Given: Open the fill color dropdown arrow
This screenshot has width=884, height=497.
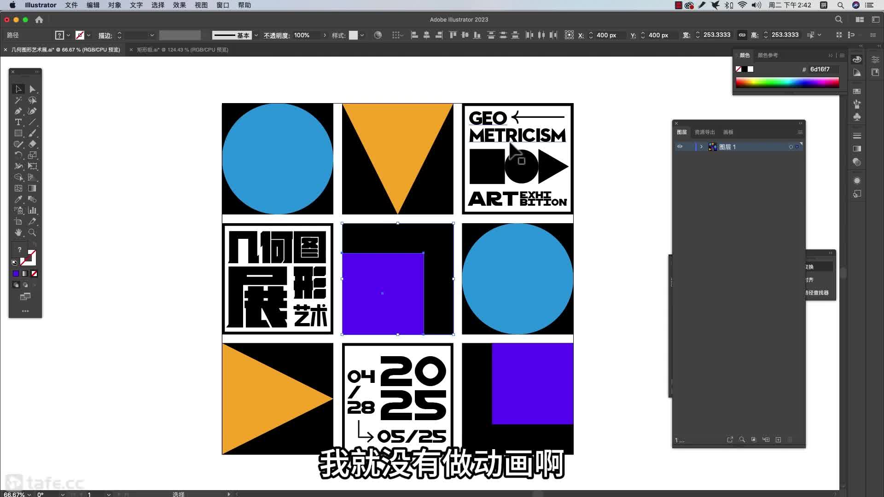Looking at the screenshot, I should coord(69,35).
